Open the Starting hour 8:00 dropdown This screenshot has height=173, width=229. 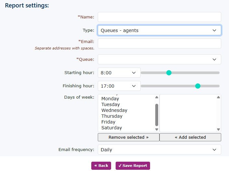(119, 73)
